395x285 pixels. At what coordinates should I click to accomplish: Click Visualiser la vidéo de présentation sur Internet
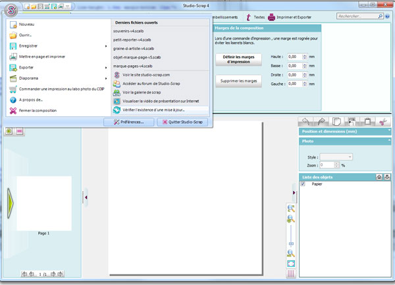[160, 101]
